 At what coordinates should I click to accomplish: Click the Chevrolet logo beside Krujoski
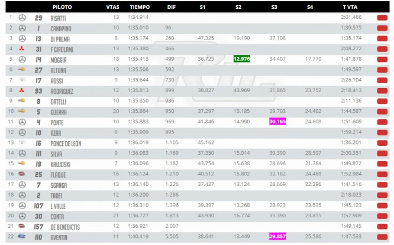(x=22, y=164)
